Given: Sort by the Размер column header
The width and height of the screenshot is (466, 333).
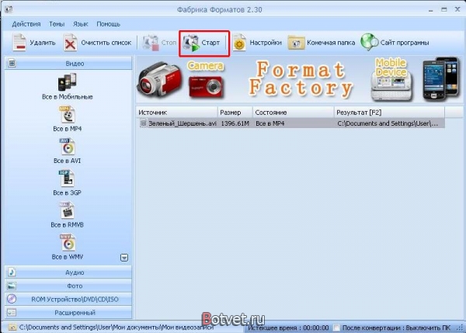Looking at the screenshot, I should coord(235,113).
